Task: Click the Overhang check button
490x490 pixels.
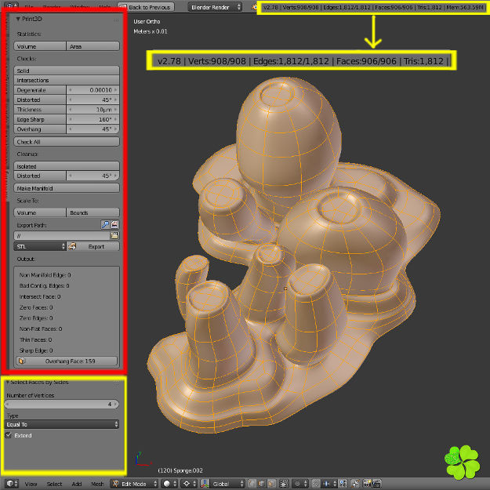Action: click(x=40, y=129)
